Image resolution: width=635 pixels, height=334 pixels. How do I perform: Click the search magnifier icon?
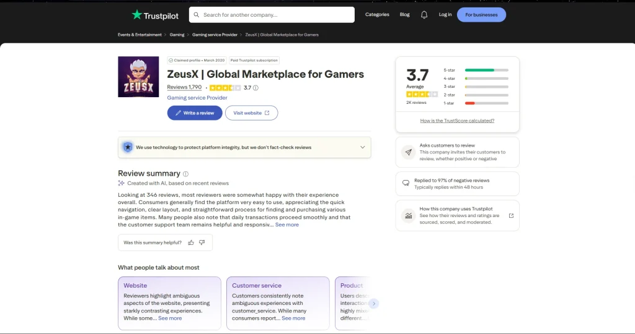pyautogui.click(x=197, y=15)
